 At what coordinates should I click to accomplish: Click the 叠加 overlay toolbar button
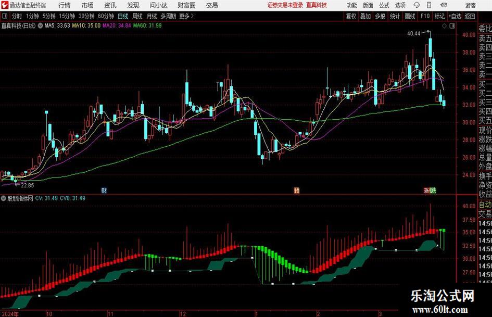tap(365, 16)
